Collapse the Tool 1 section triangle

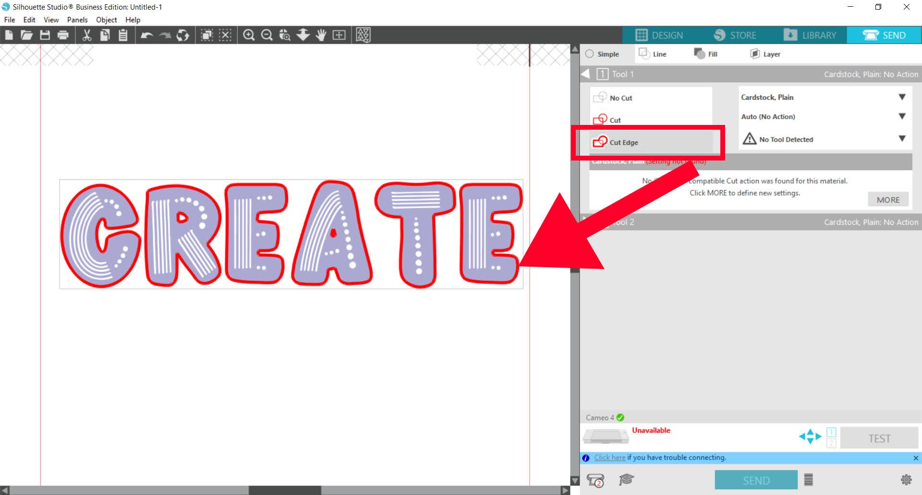(585, 74)
